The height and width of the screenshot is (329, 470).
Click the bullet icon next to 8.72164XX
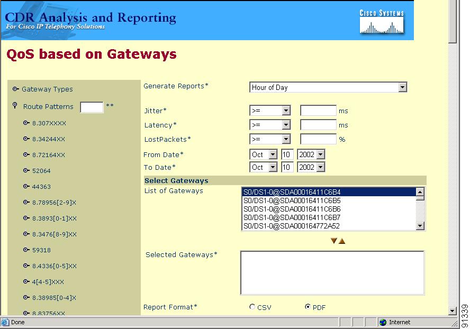[26, 154]
